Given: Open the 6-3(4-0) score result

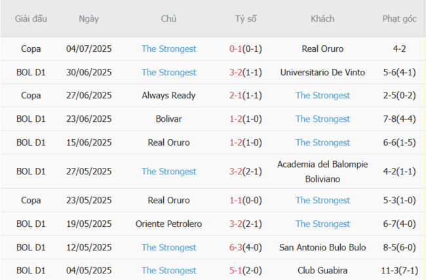Looking at the screenshot, I should pos(246,247).
